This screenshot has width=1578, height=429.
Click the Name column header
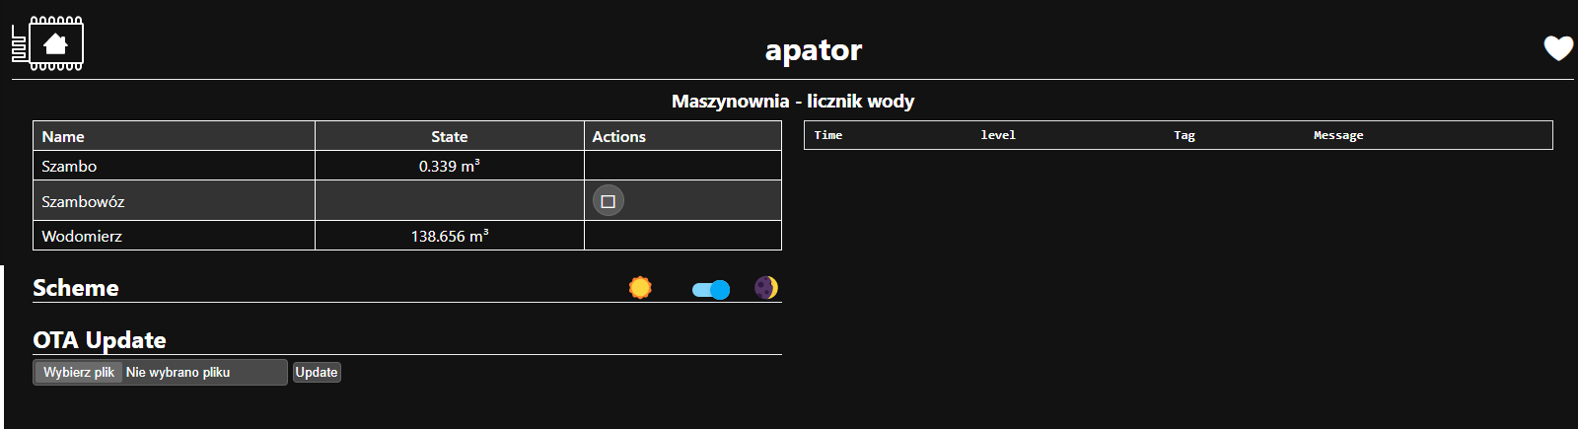pyautogui.click(x=63, y=136)
